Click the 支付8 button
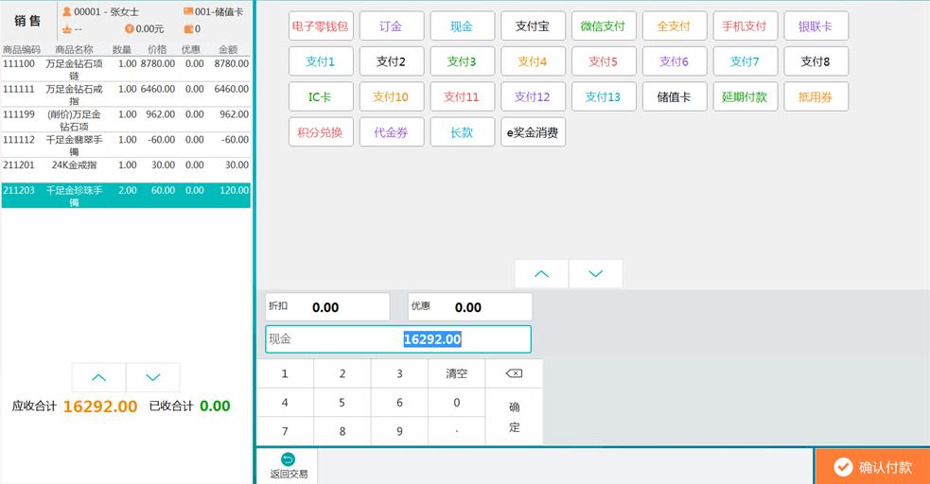The height and width of the screenshot is (484, 930). tap(816, 61)
